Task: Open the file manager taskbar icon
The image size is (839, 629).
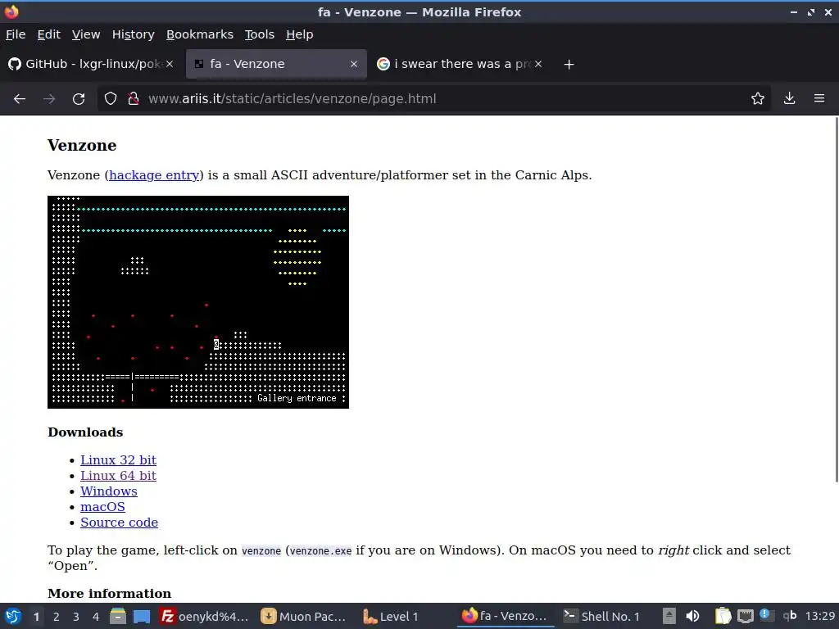Action: pyautogui.click(x=118, y=616)
